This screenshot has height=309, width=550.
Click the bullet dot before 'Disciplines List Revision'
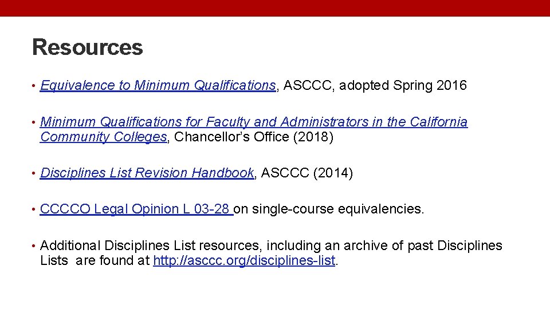(35, 173)
